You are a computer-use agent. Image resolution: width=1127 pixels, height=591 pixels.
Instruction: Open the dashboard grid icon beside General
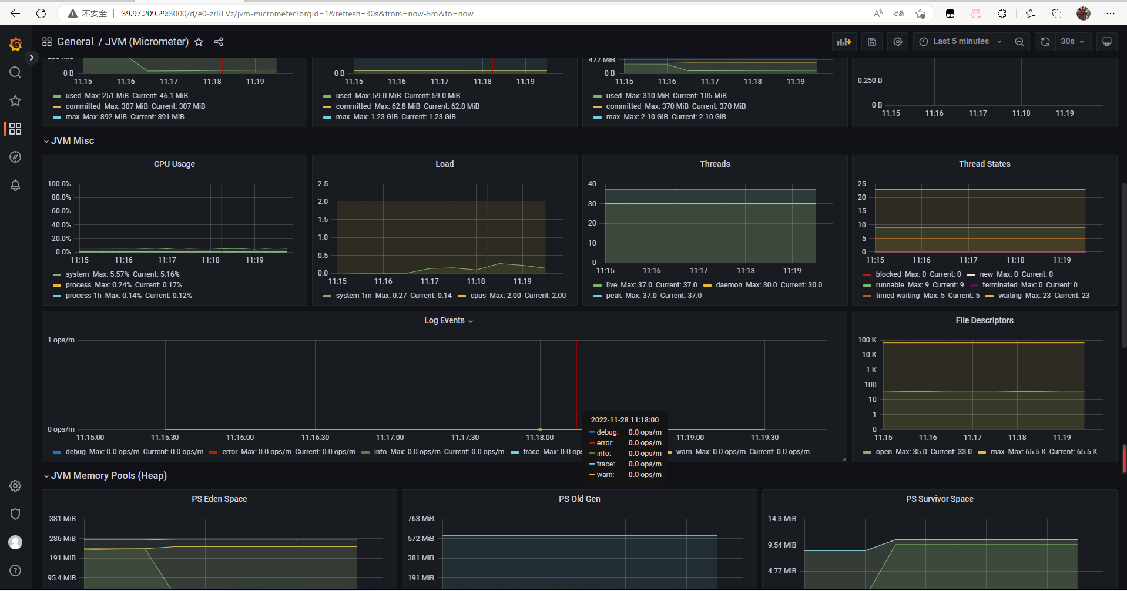click(47, 42)
